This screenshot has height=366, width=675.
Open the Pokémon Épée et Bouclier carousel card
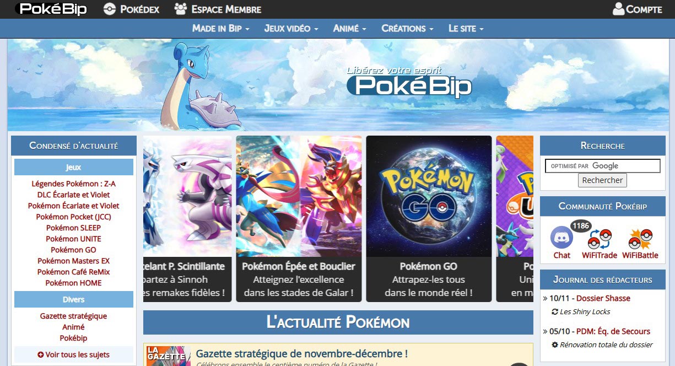click(x=299, y=219)
